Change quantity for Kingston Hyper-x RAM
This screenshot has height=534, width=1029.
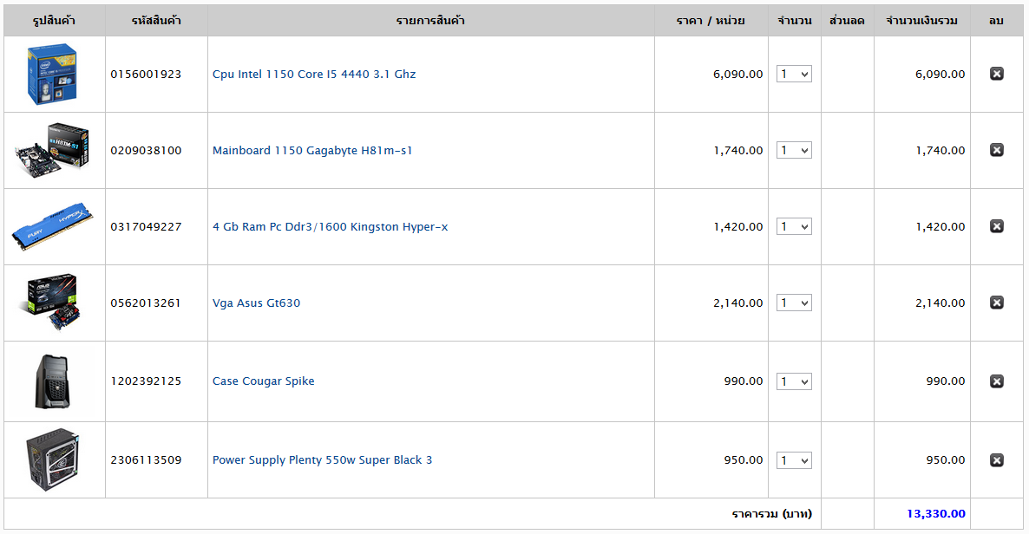coord(794,227)
